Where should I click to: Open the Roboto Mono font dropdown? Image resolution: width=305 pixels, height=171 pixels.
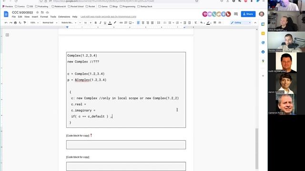coord(69,23)
